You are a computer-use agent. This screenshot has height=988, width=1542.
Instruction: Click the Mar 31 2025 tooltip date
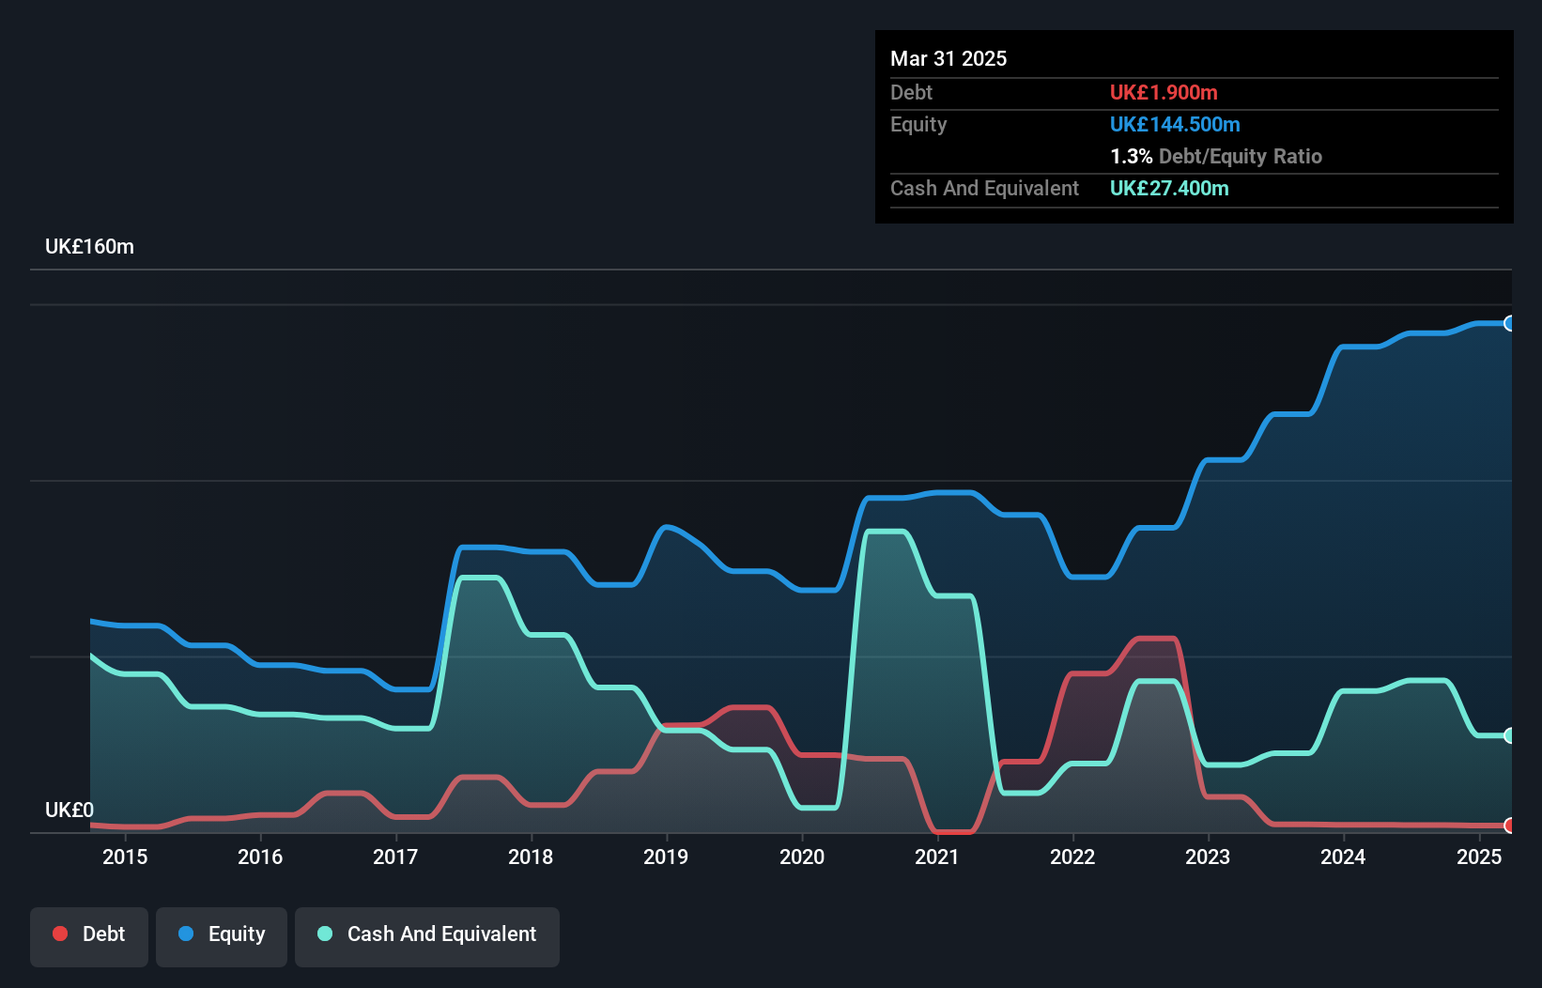tap(948, 58)
